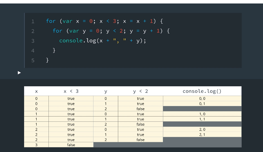Click line number 1 in the code gutter
263x152 pixels.
pos(33,22)
